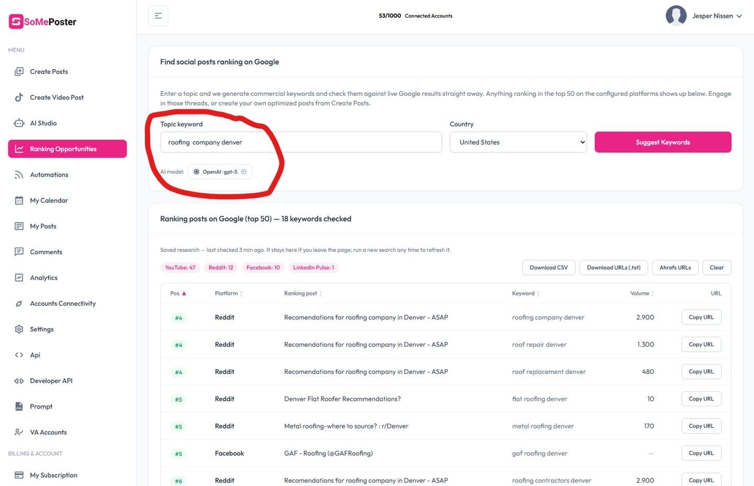The height and width of the screenshot is (486, 754).
Task: Click the OpenAI logo icon in model chip
Action: (196, 172)
